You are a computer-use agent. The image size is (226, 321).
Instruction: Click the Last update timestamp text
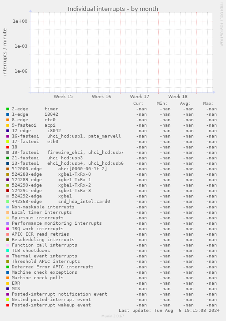coord(169,311)
